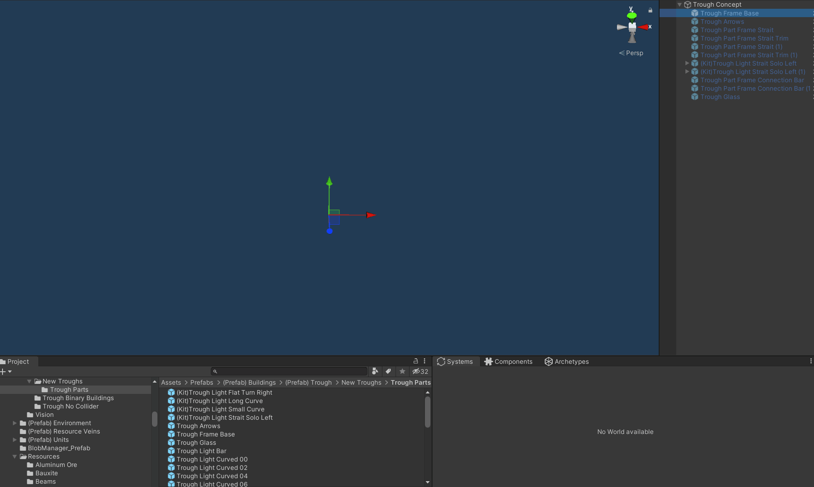Navigate to New Troughs in breadcrumb path
The image size is (814, 487).
click(x=361, y=383)
